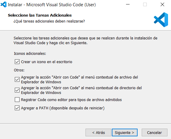
Task: Toggle 'Abrir con Code' directorio context menu checkbox
Action: click(x=17, y=90)
